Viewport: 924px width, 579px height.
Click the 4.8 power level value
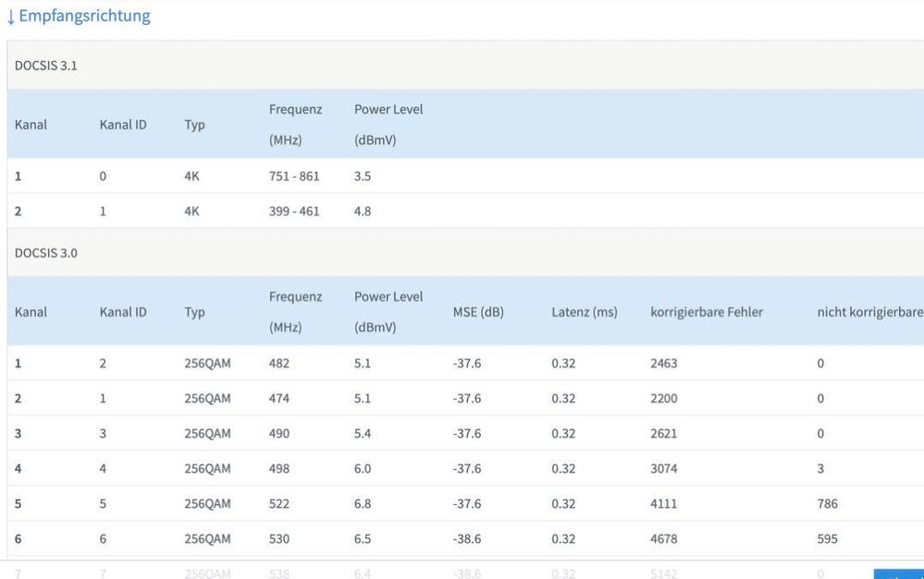point(363,211)
